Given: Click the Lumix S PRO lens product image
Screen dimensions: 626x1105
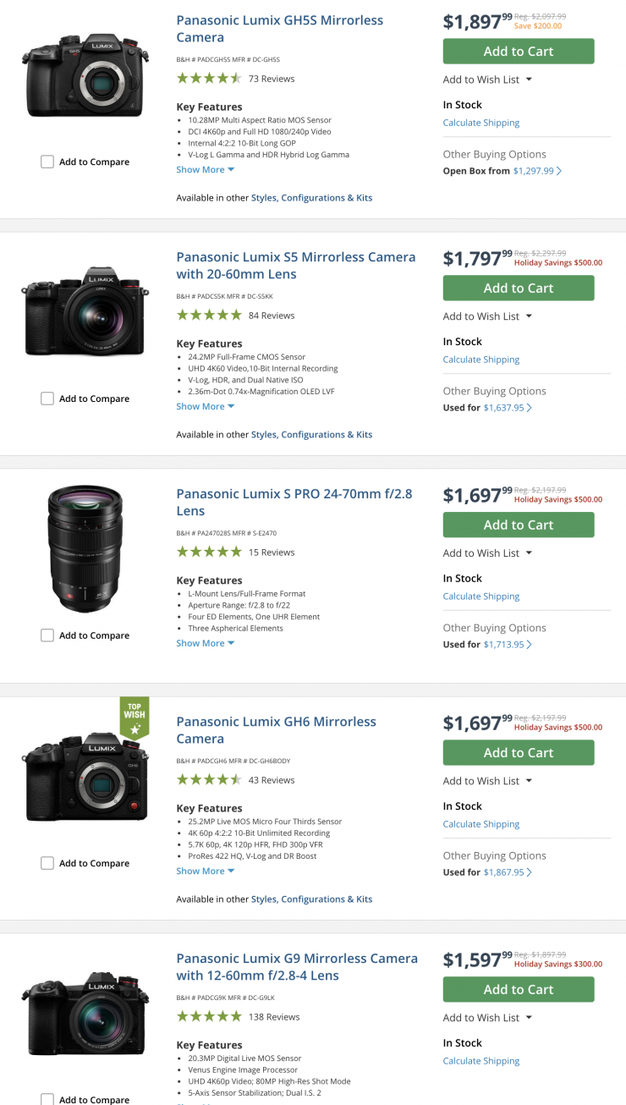Looking at the screenshot, I should (x=85, y=550).
